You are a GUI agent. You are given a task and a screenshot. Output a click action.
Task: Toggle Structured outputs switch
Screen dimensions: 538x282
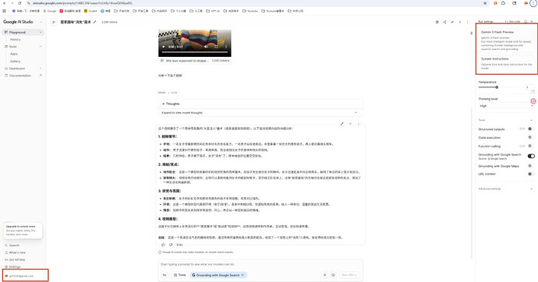pyautogui.click(x=531, y=129)
